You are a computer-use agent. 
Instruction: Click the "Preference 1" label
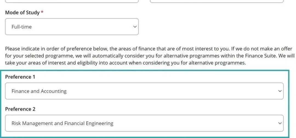(x=20, y=77)
